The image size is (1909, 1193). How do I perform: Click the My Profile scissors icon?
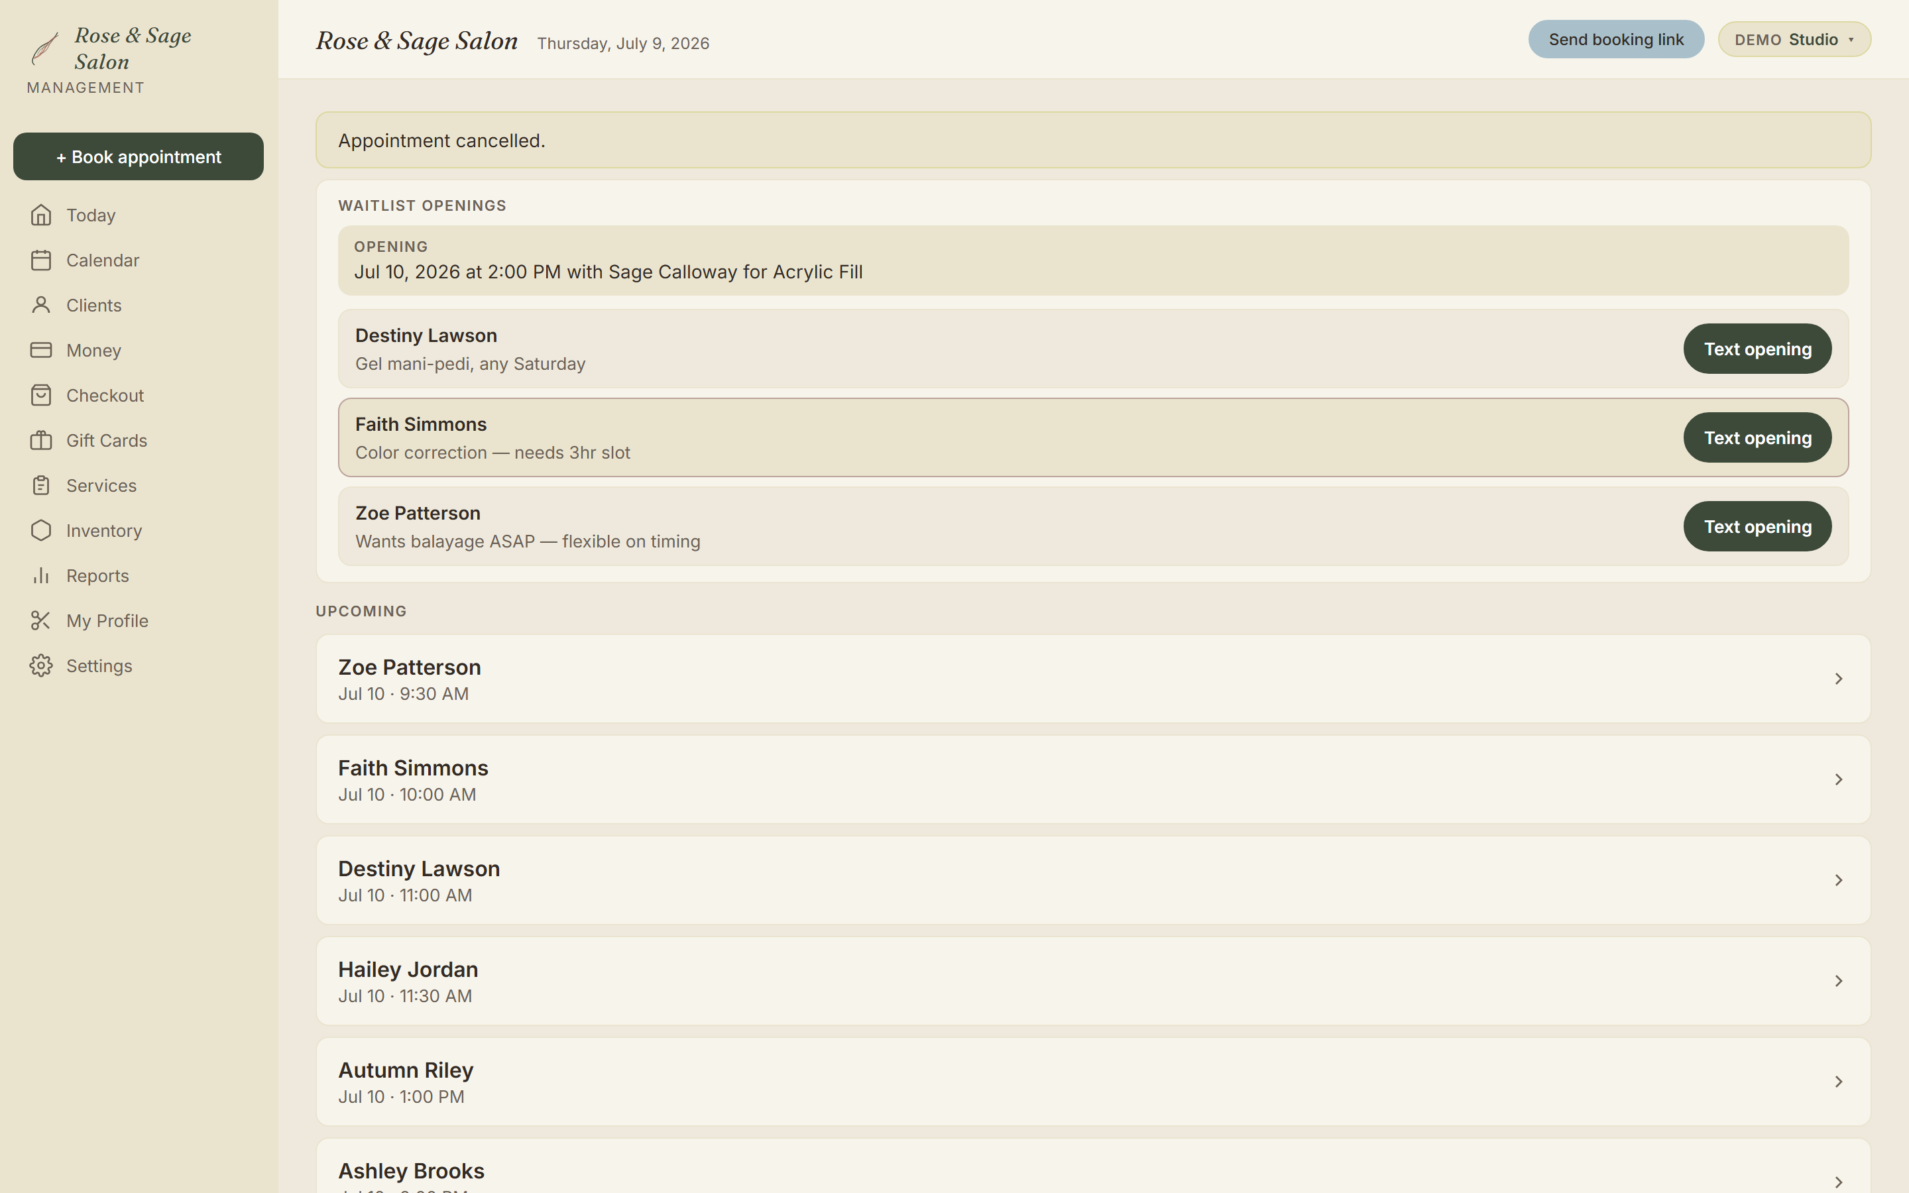41,620
